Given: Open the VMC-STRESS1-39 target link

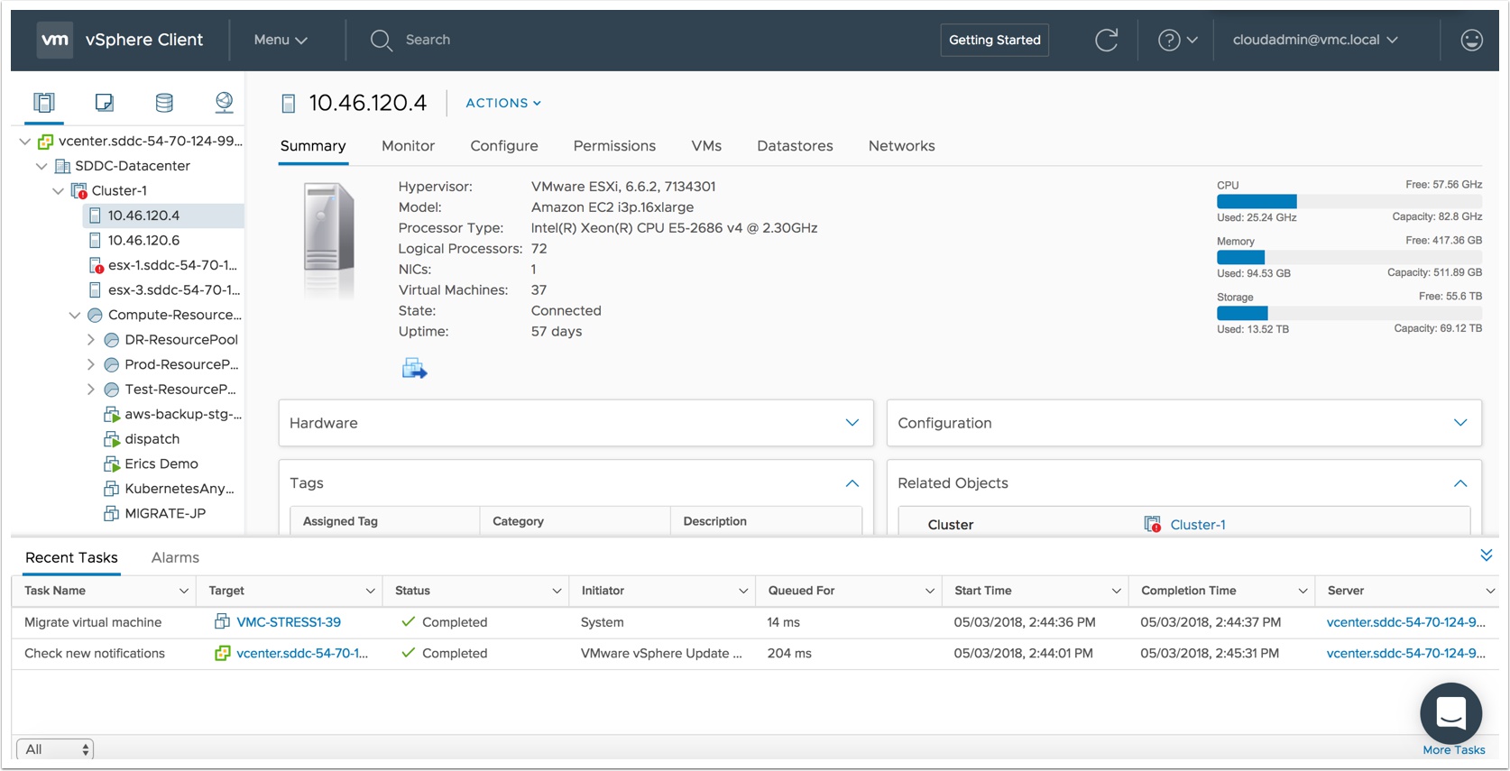Looking at the screenshot, I should (x=289, y=622).
